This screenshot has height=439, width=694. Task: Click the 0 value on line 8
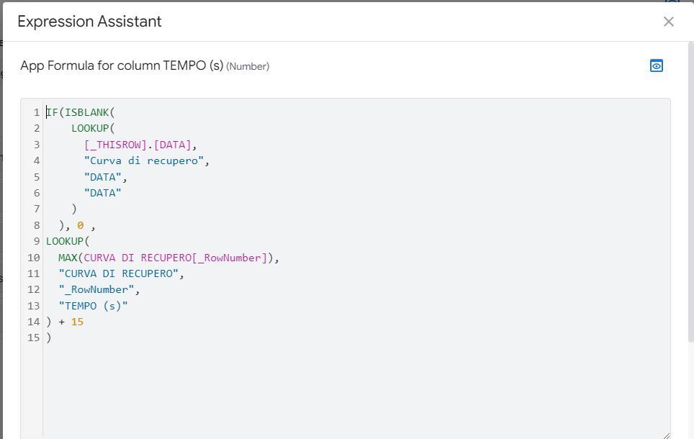click(80, 225)
